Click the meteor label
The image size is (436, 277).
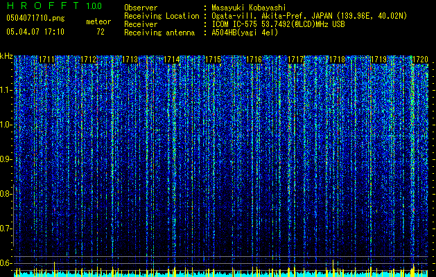[x=98, y=21]
